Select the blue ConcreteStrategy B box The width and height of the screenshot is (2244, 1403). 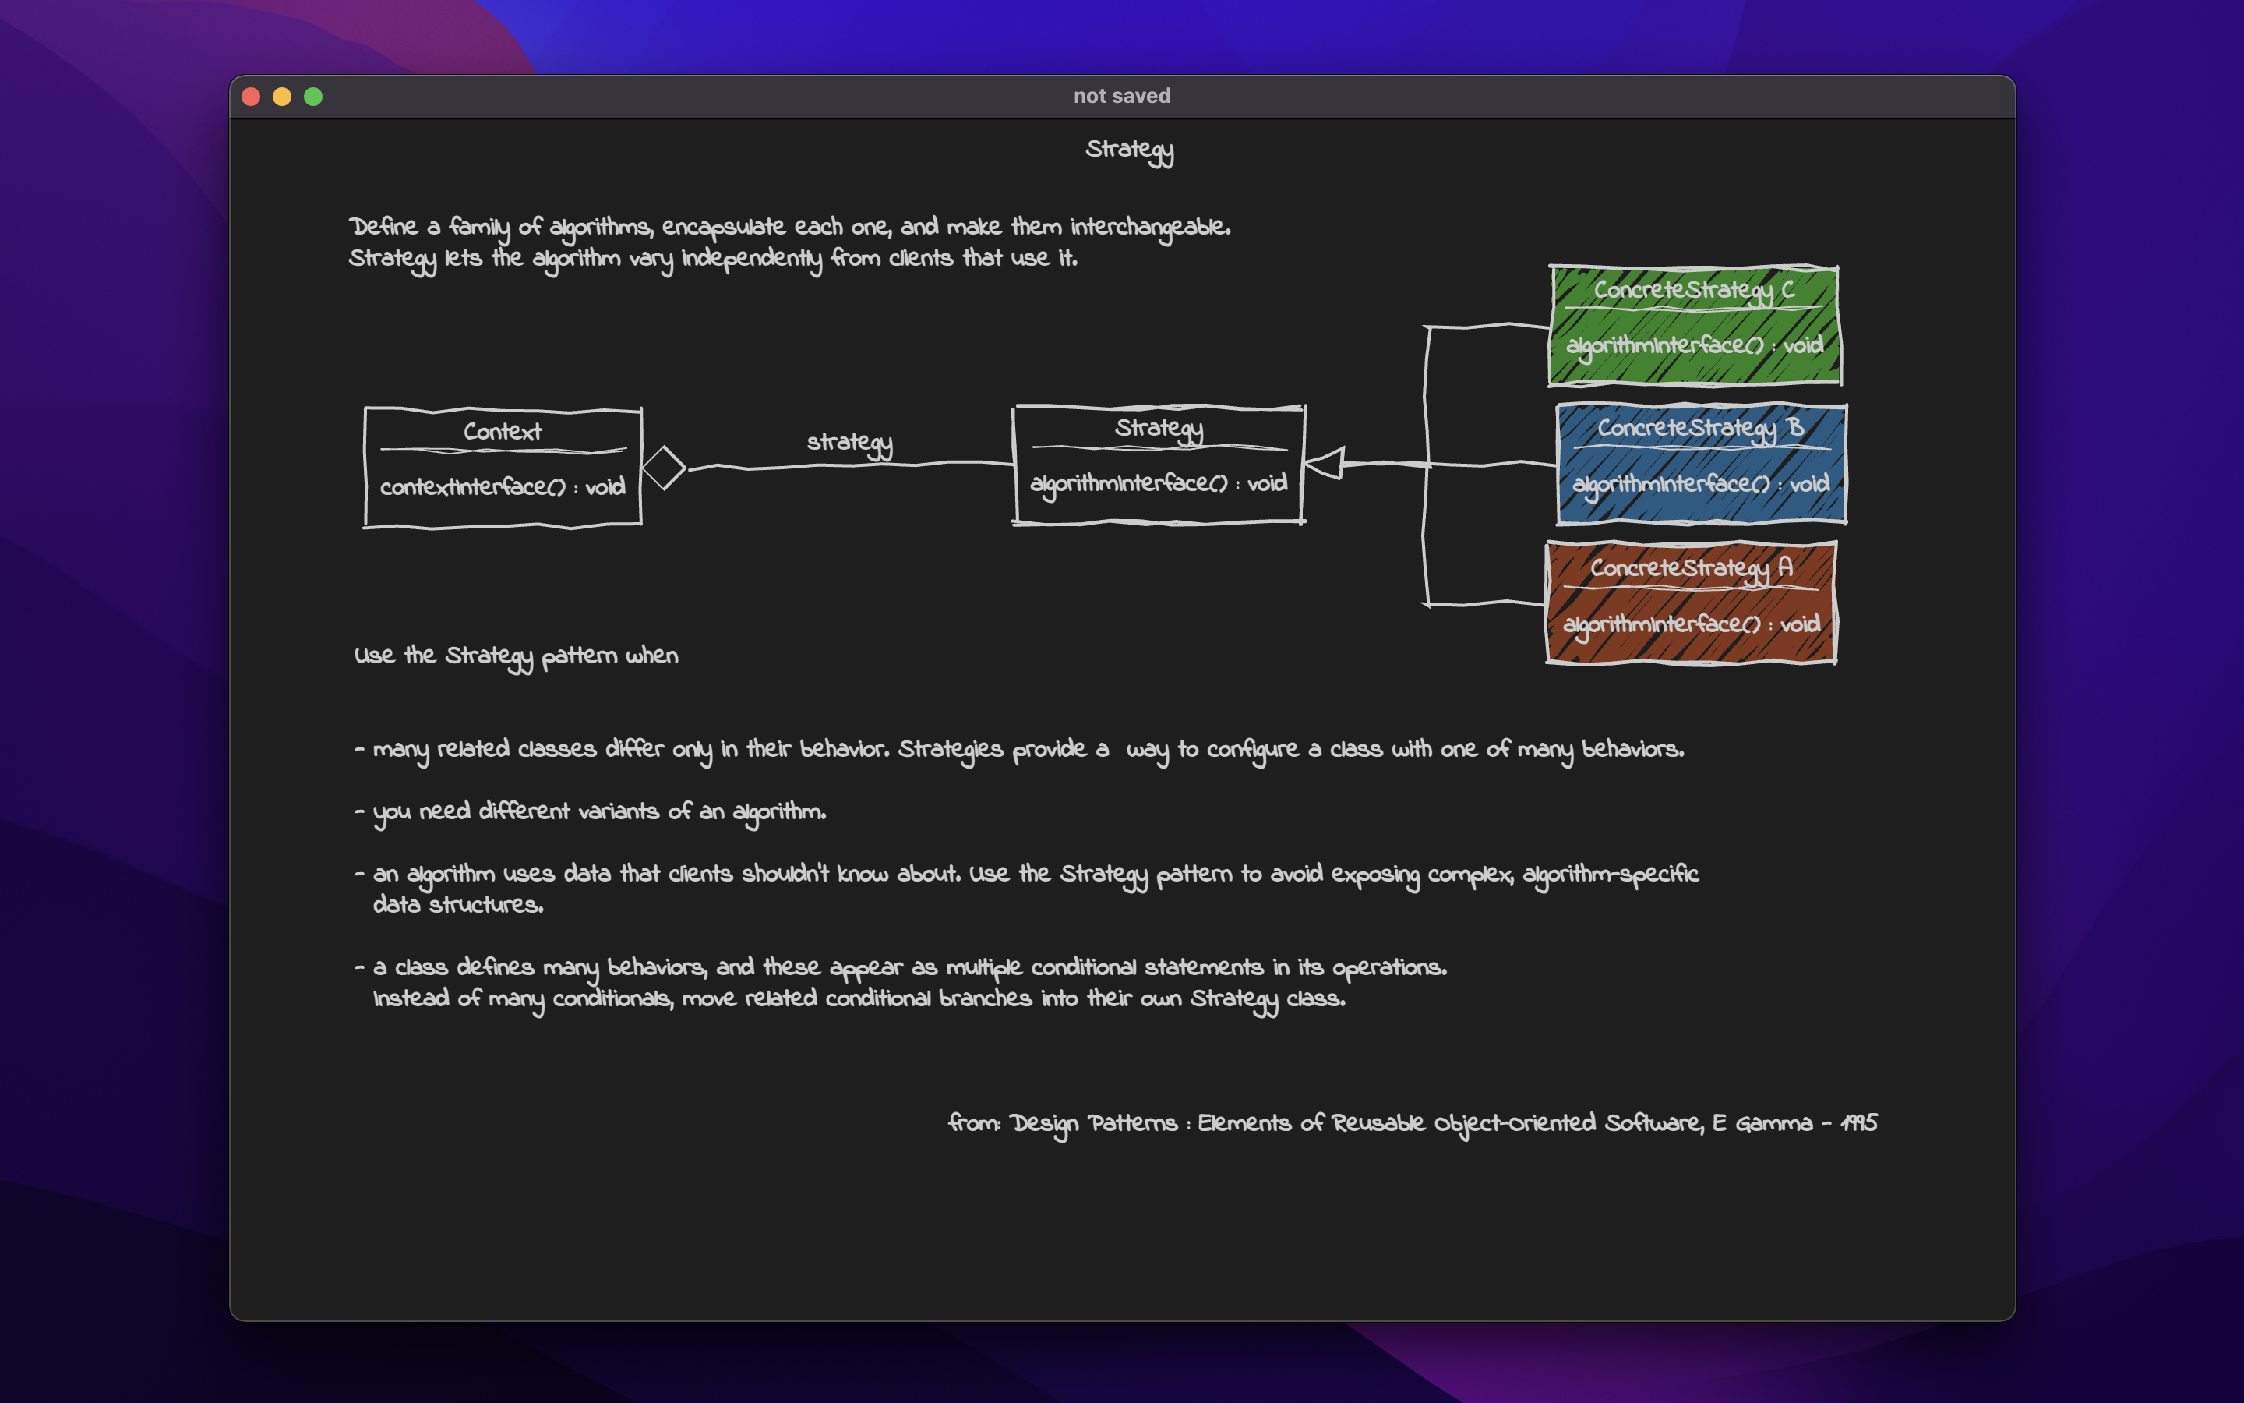(x=1701, y=464)
